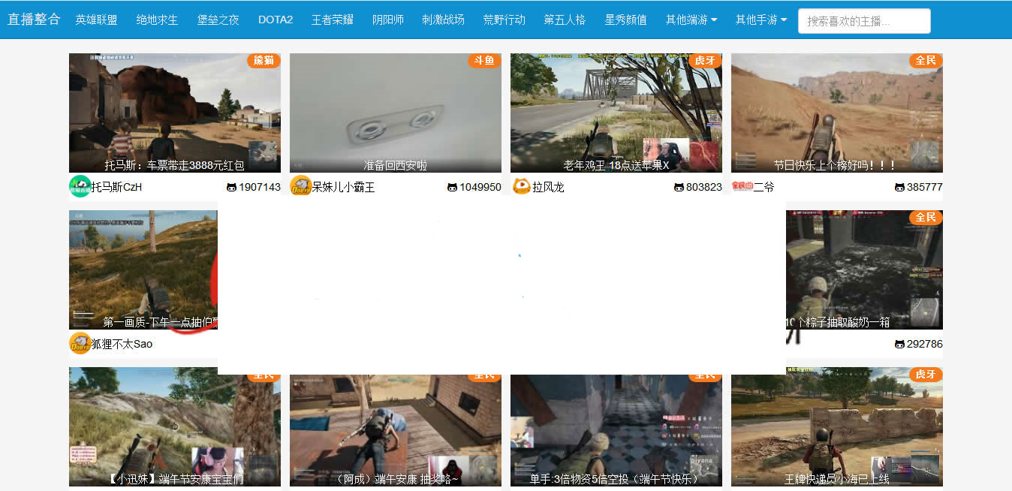Click the 虎牙 badge on 王牌快递员小海 thumbnail
Image resolution: width=1012 pixels, height=491 pixels.
coord(926,375)
